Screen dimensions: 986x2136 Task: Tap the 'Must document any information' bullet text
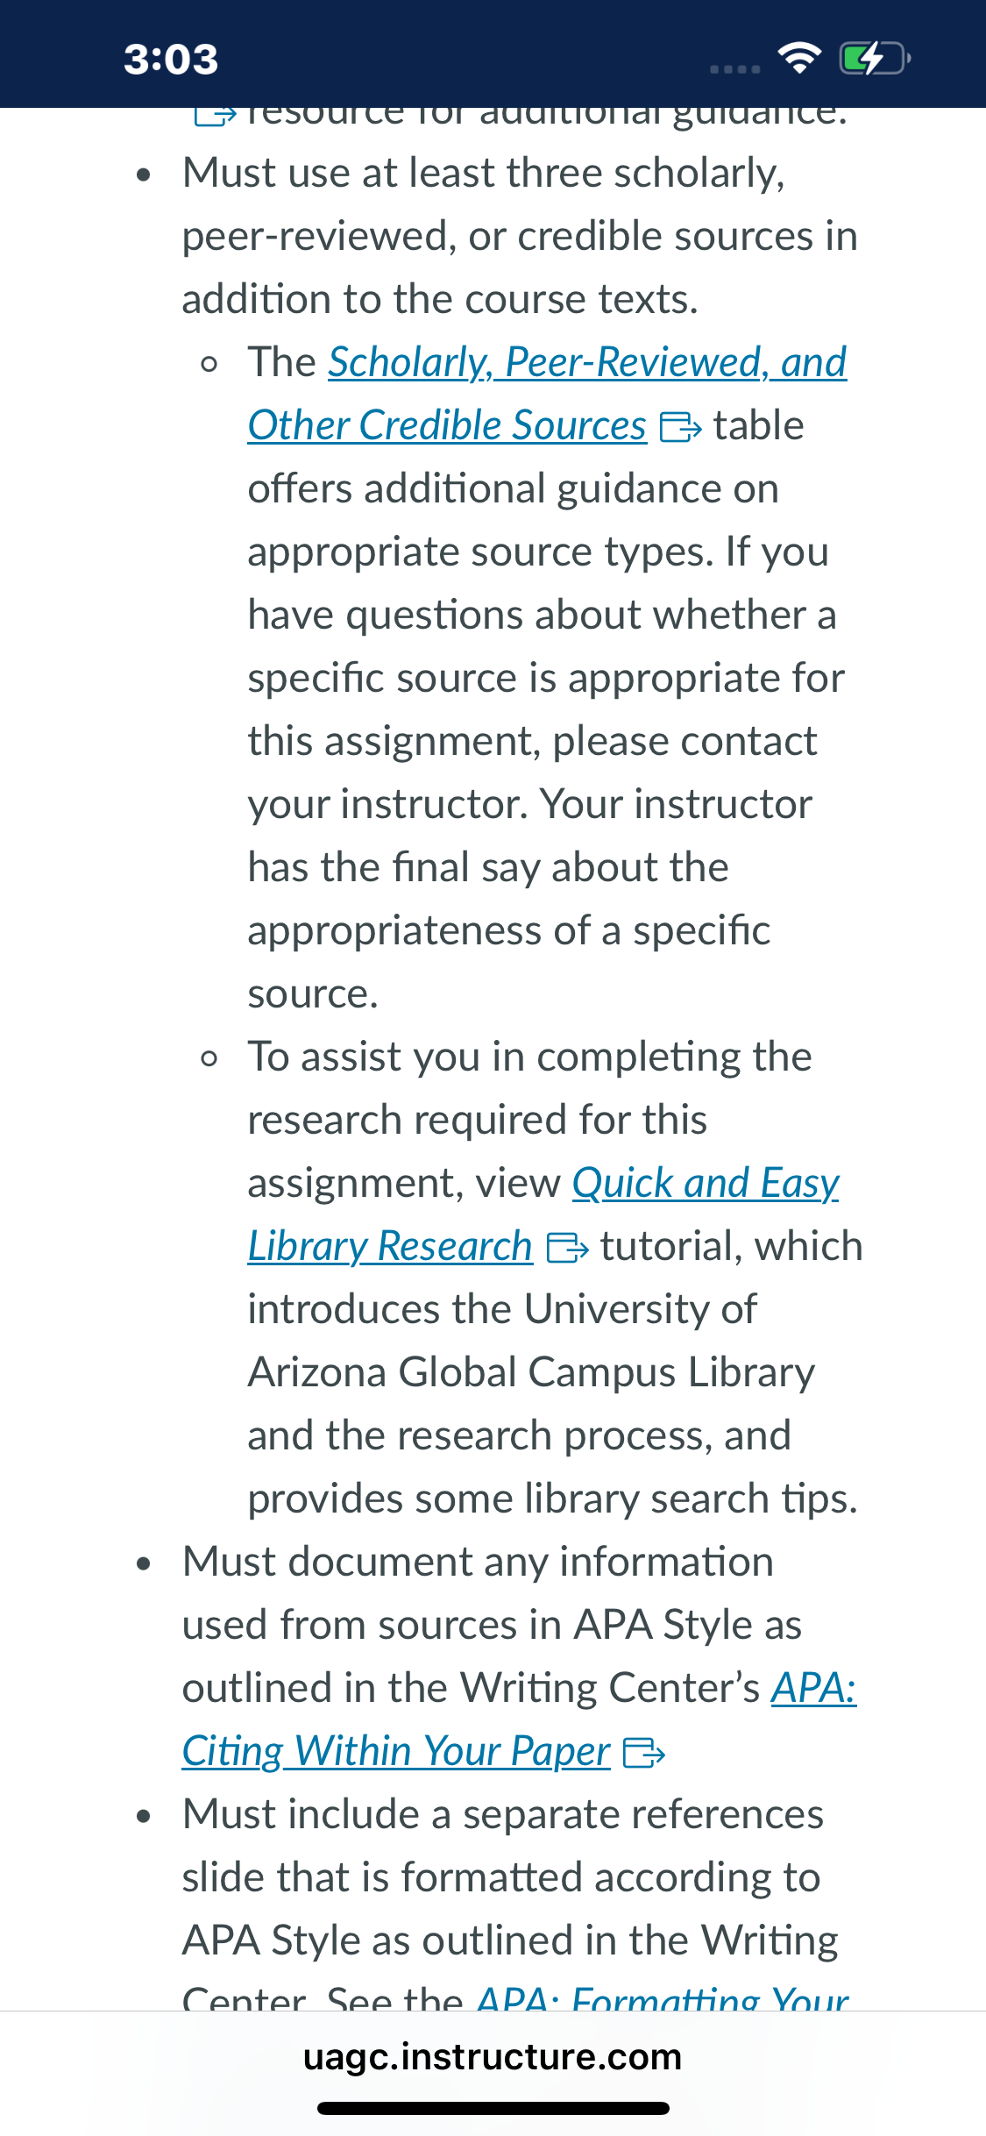tap(479, 1563)
